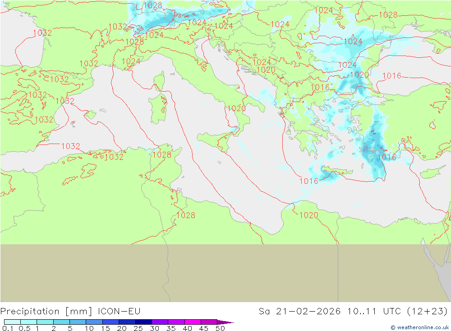Click the 1–2 mm legend color swatch
Image resolution: width=451 pixels, height=331 pixels.
click(x=45, y=322)
